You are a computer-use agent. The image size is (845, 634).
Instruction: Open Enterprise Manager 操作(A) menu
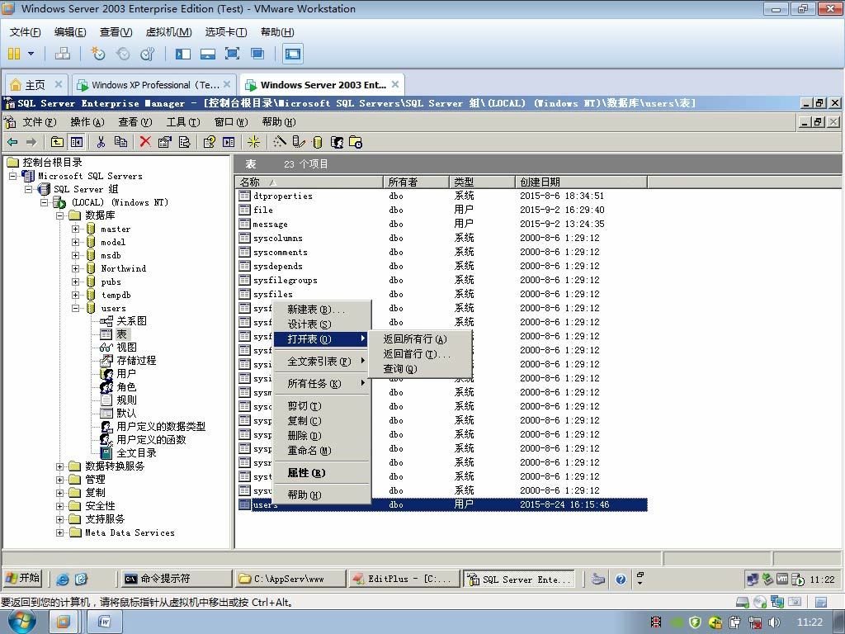87,122
